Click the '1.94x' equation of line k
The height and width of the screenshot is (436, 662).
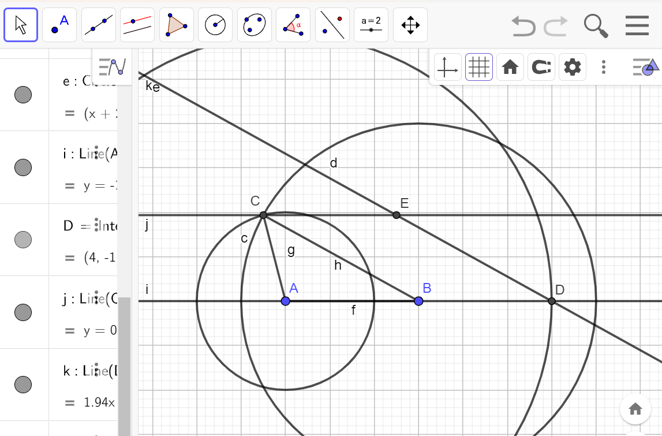click(x=99, y=402)
